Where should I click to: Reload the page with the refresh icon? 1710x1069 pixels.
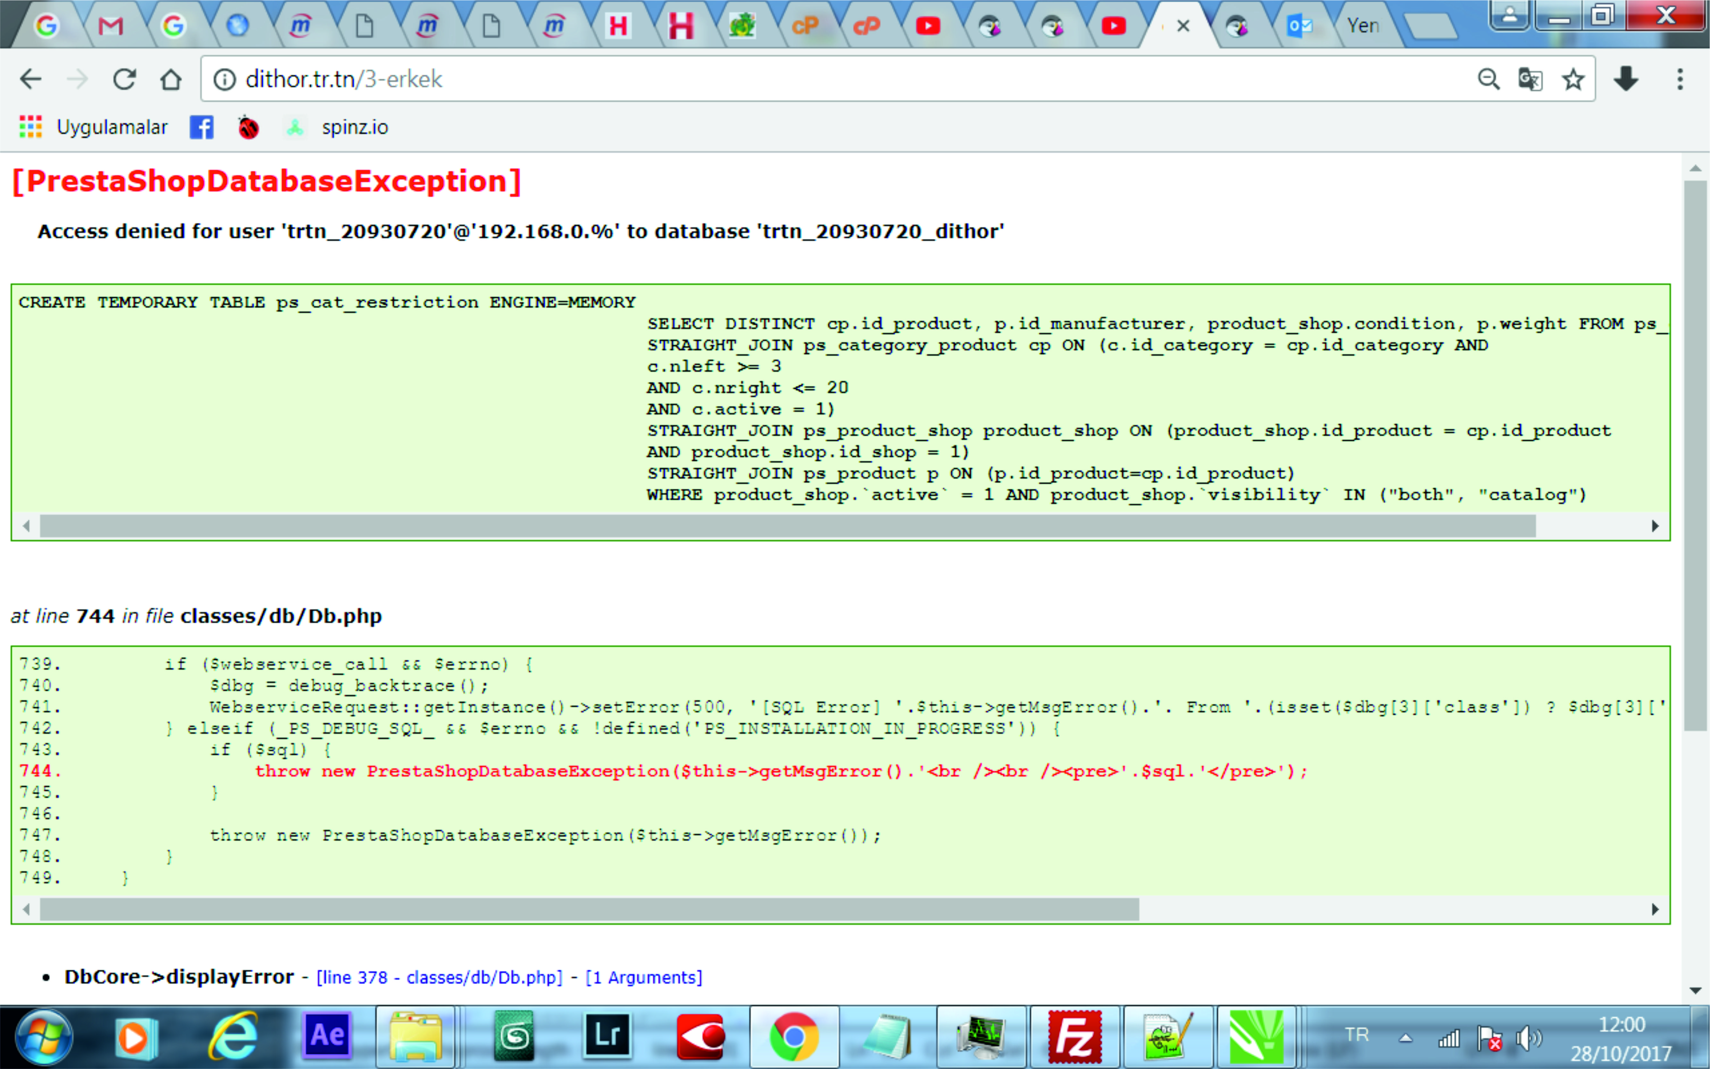coord(124,79)
